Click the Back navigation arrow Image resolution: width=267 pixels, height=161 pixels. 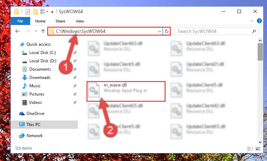(x=17, y=31)
